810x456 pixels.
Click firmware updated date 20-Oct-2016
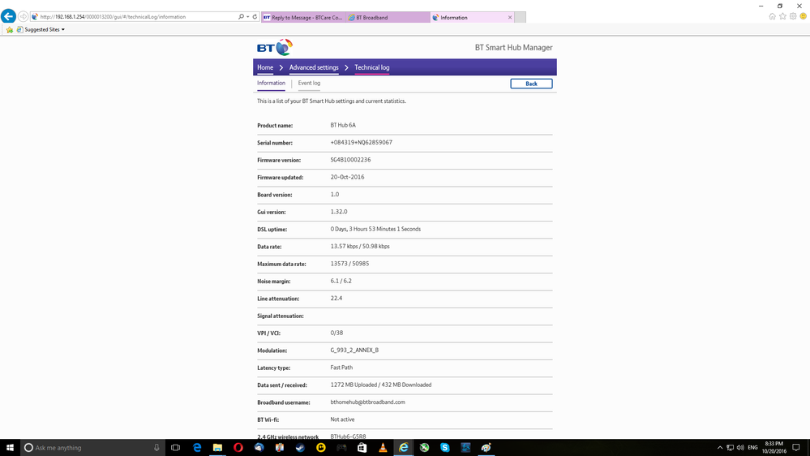coord(347,178)
